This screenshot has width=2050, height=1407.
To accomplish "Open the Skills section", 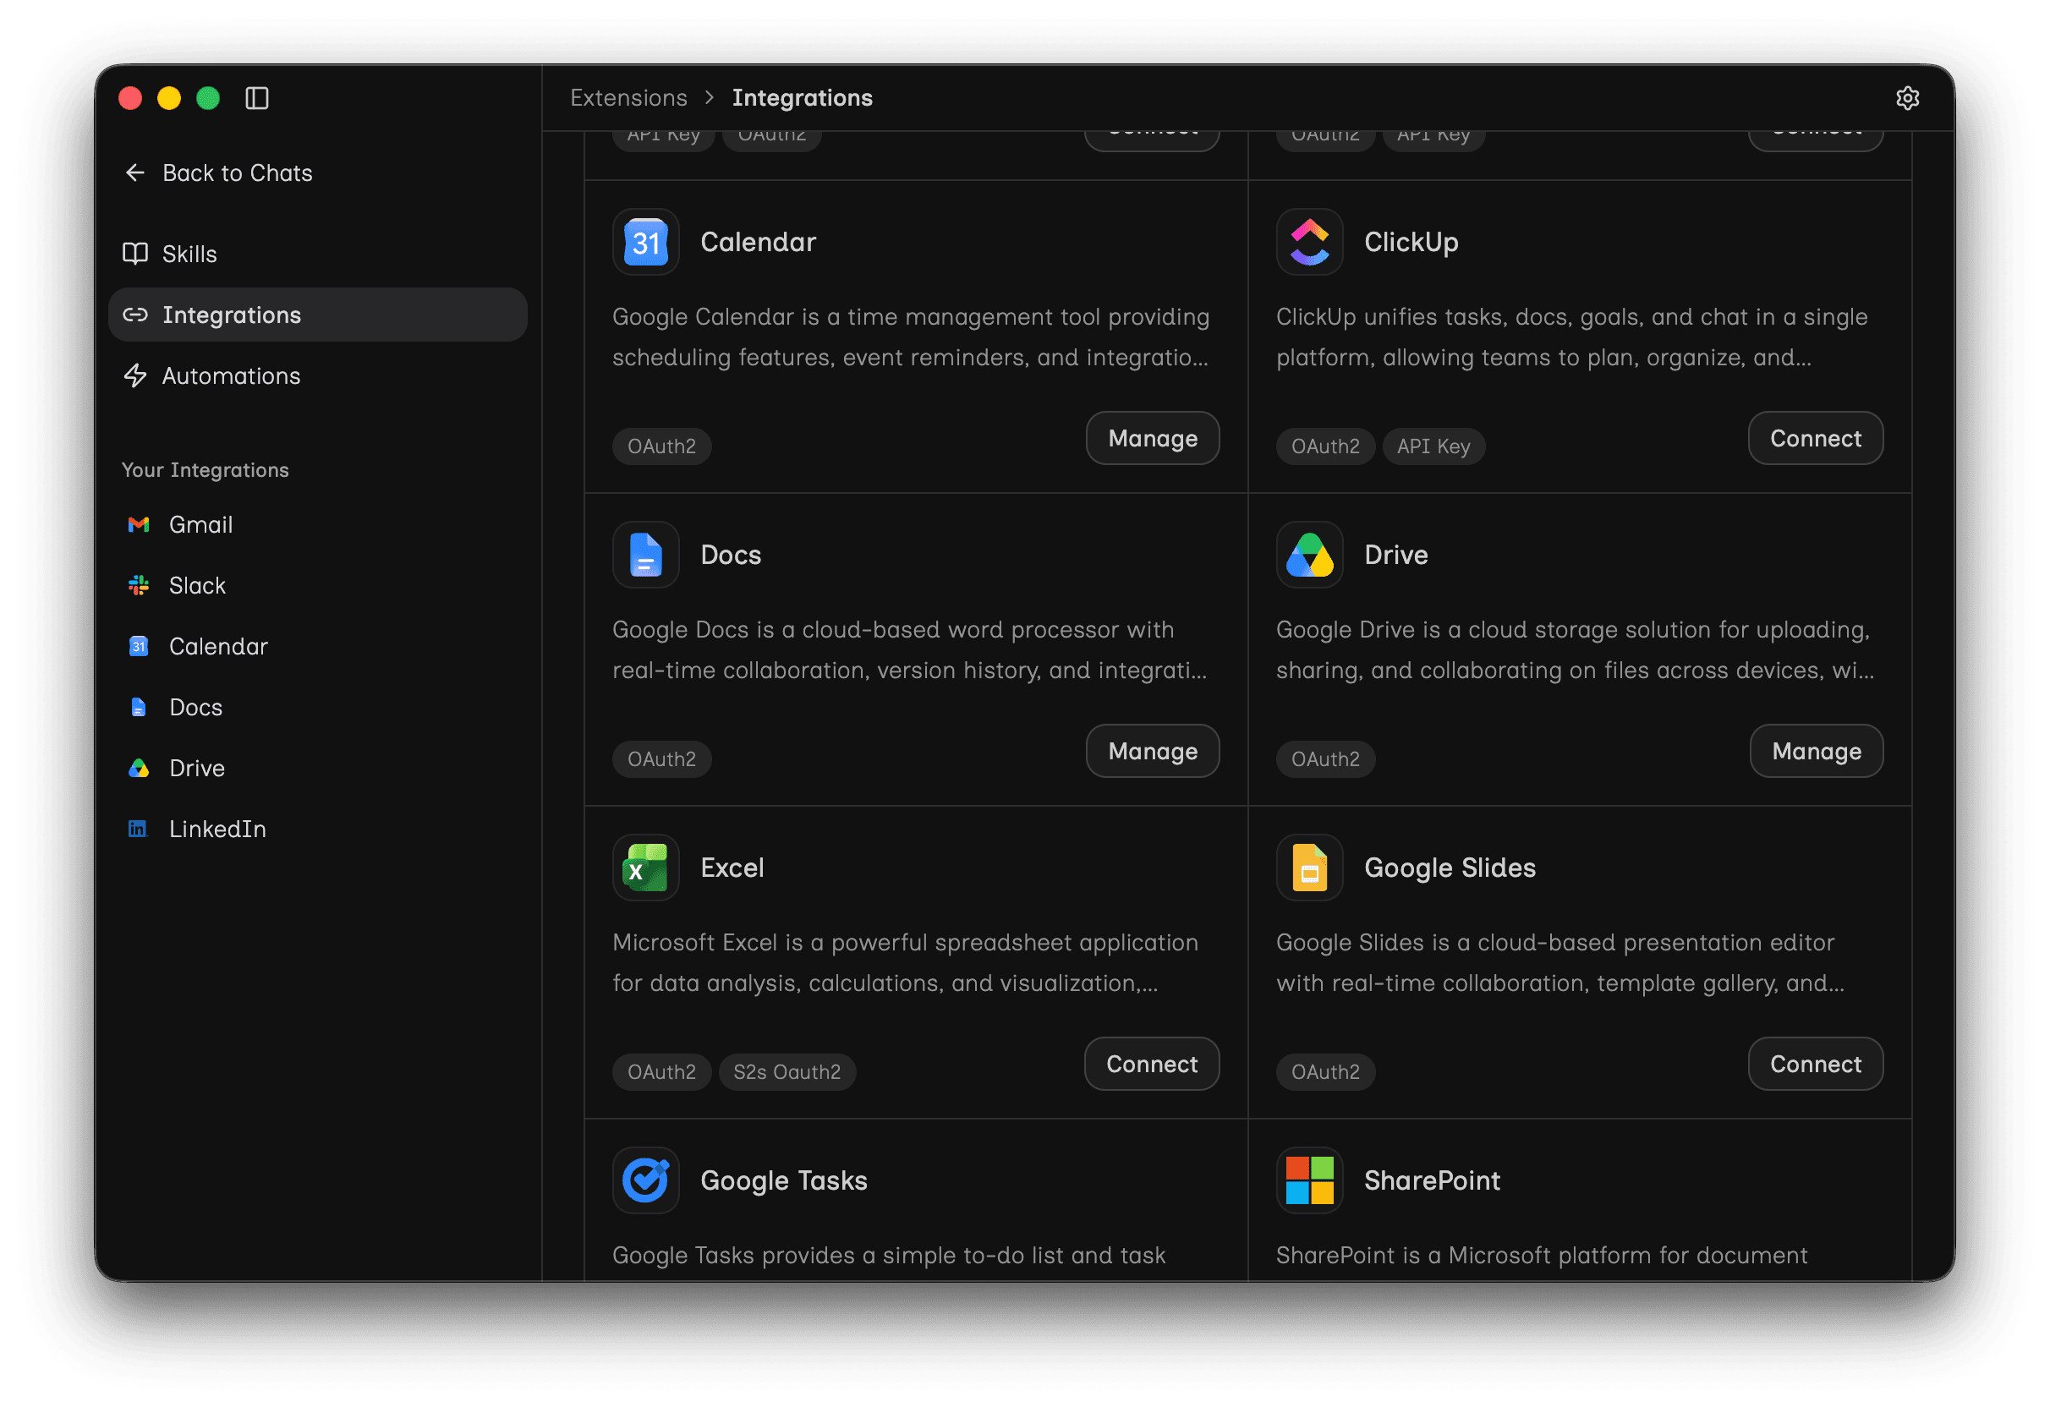I will (x=317, y=254).
